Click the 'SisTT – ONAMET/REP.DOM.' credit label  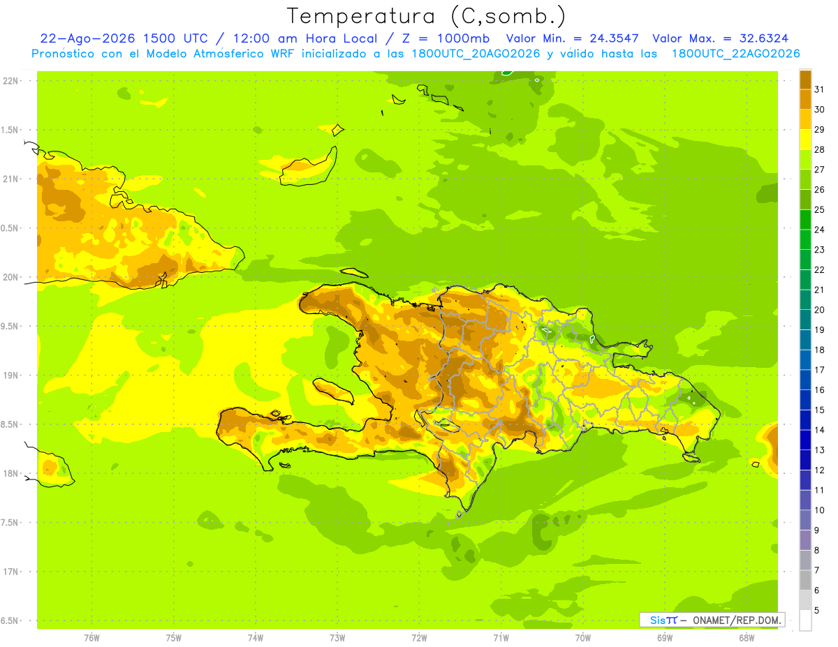[712, 620]
